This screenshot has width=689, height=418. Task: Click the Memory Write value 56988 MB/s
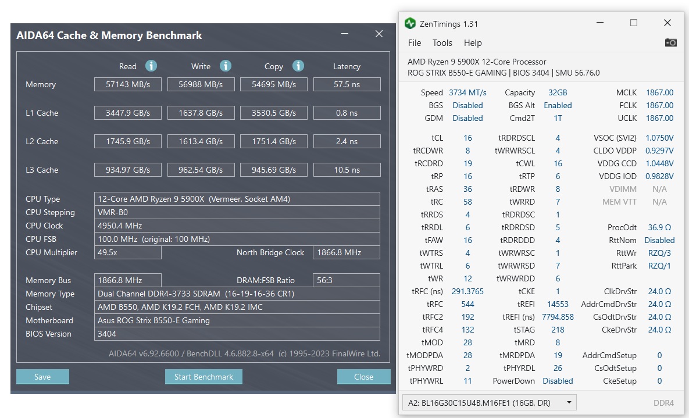point(201,84)
